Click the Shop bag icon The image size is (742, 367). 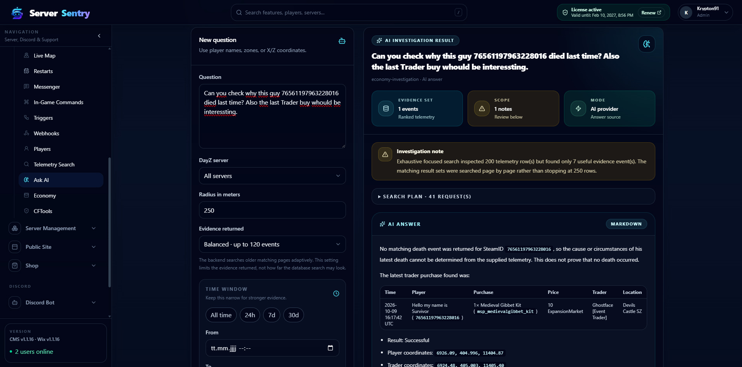[x=15, y=266]
